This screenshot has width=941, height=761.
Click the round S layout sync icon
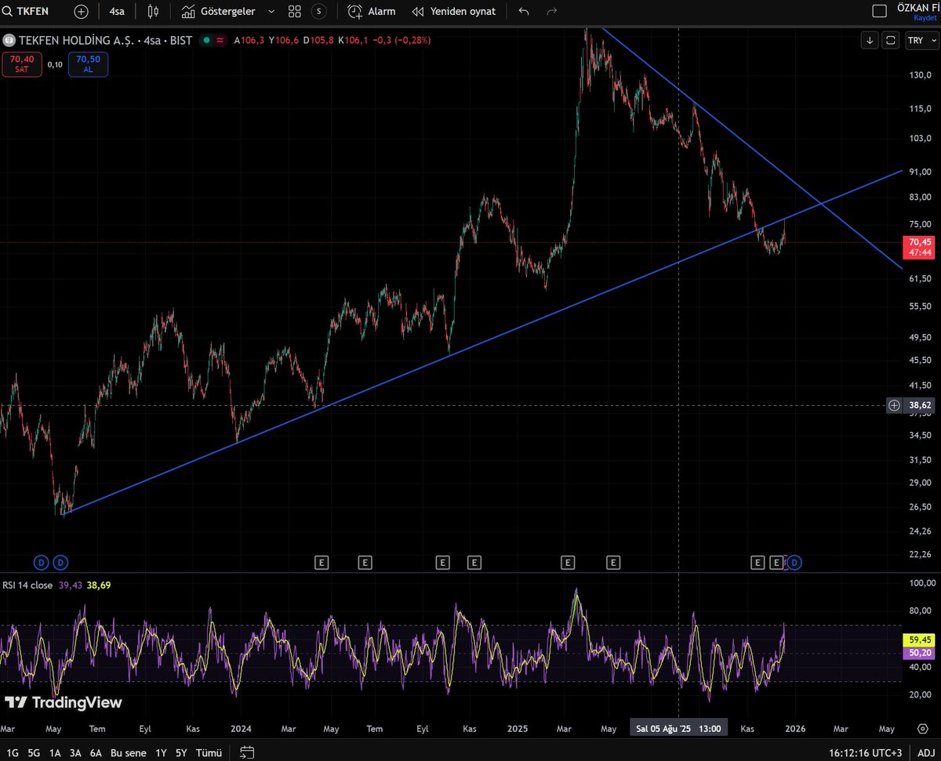point(318,12)
